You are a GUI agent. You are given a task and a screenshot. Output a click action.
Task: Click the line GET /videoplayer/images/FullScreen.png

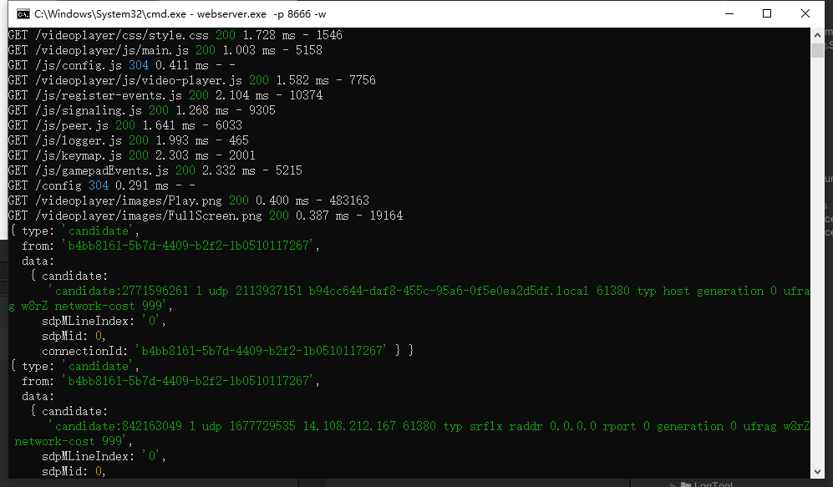[x=206, y=216]
